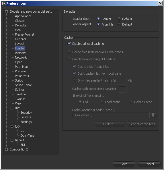Click the Cache location path field
This screenshot has width=164, height=170.
(111, 115)
